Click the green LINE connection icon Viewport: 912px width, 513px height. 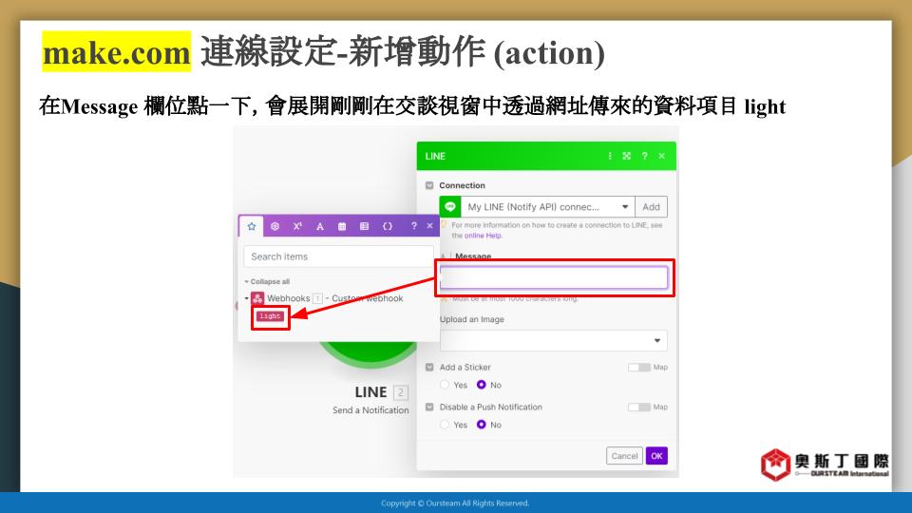[450, 206]
